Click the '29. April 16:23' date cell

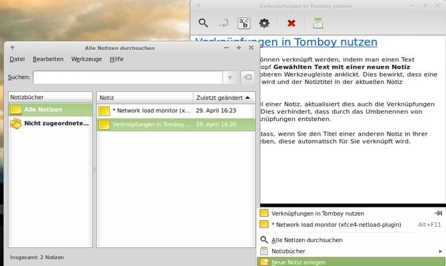[216, 110]
